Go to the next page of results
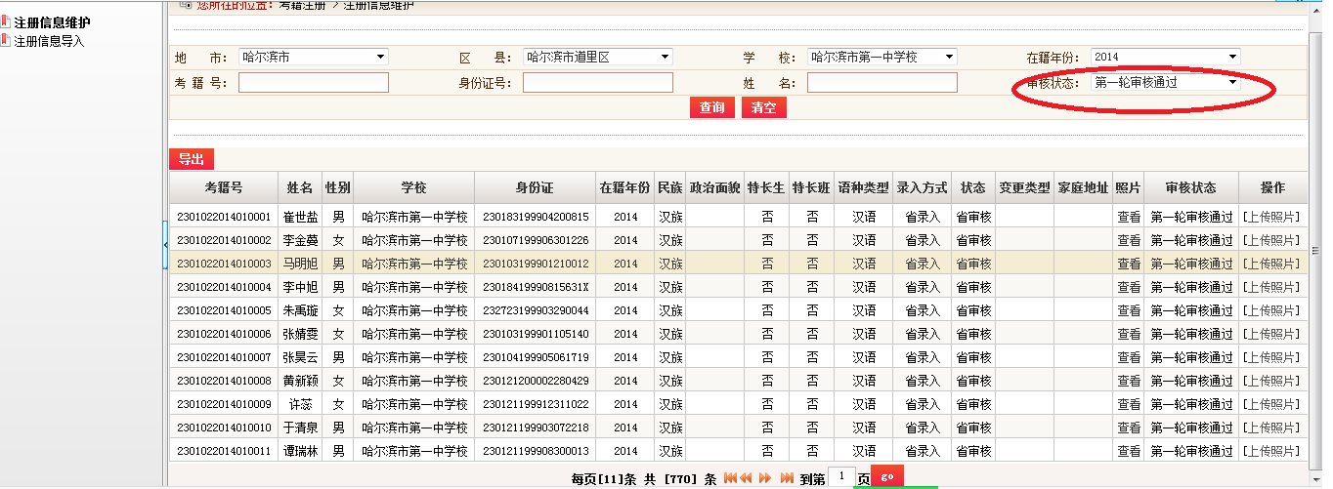 pyautogui.click(x=764, y=478)
